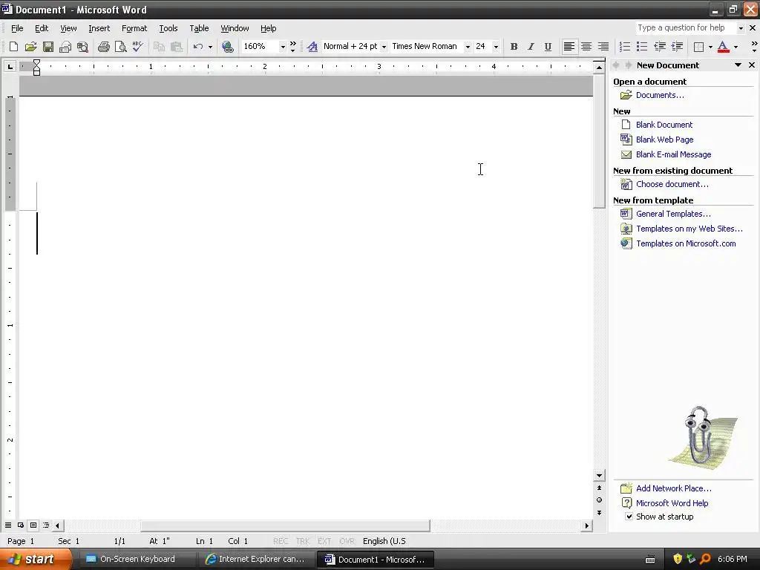This screenshot has height=570, width=760.
Task: Click the vertical scrollbar down arrow
Action: point(599,476)
